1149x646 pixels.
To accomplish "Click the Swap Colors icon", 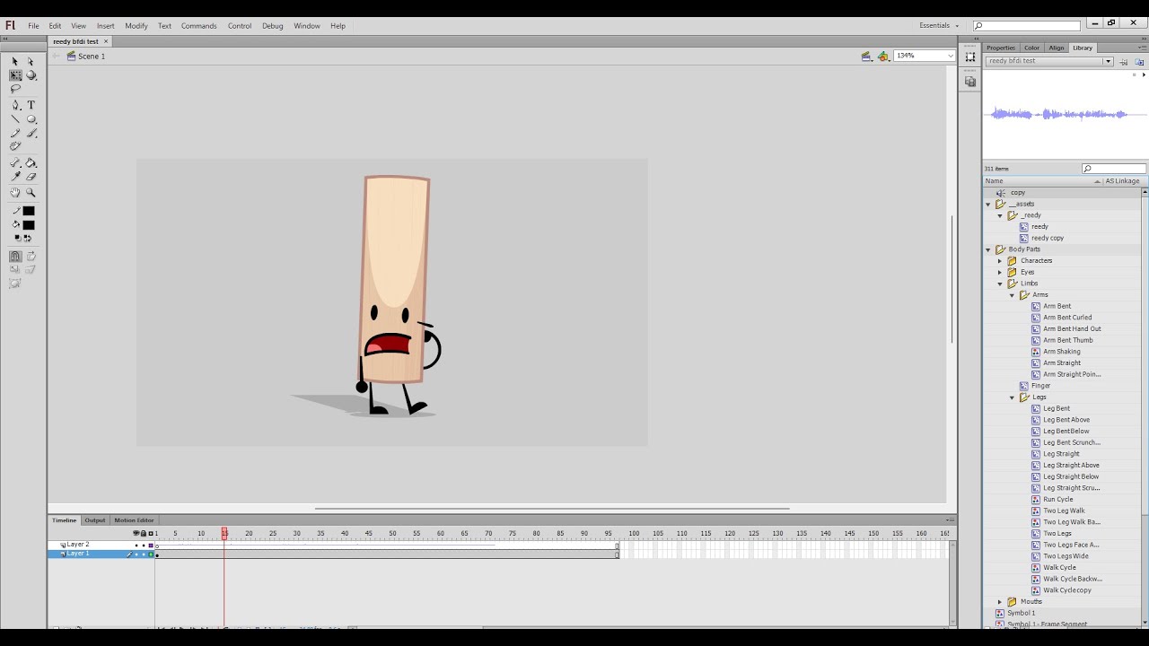I will [x=28, y=238].
